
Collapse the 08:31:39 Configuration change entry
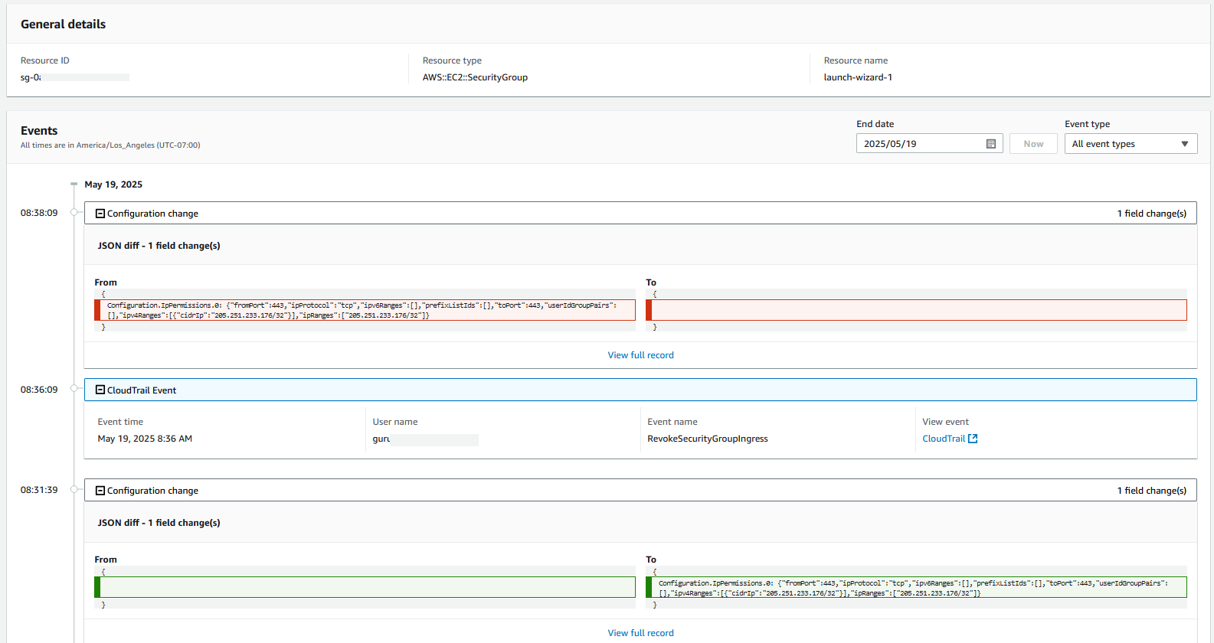[100, 491]
